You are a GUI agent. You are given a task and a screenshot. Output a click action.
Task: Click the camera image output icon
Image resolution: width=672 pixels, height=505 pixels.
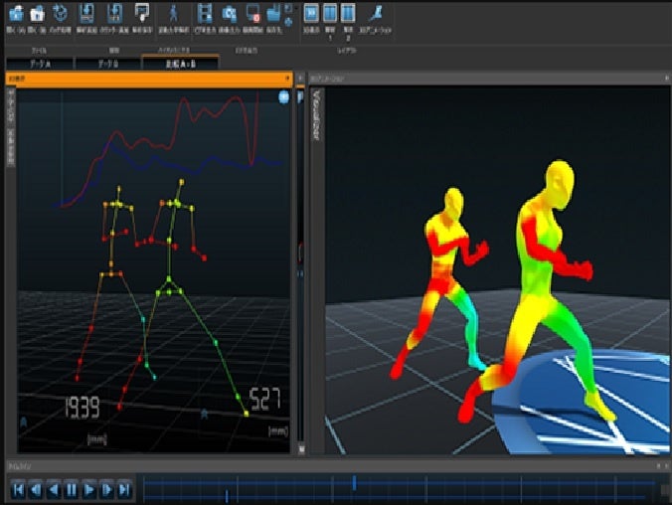[229, 14]
